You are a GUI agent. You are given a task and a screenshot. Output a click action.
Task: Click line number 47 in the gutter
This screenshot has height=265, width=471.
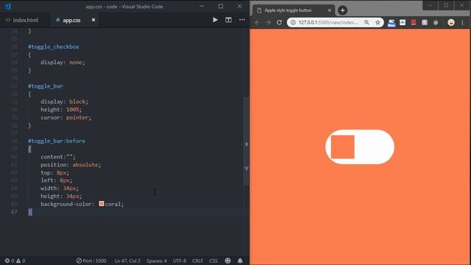[14, 212]
